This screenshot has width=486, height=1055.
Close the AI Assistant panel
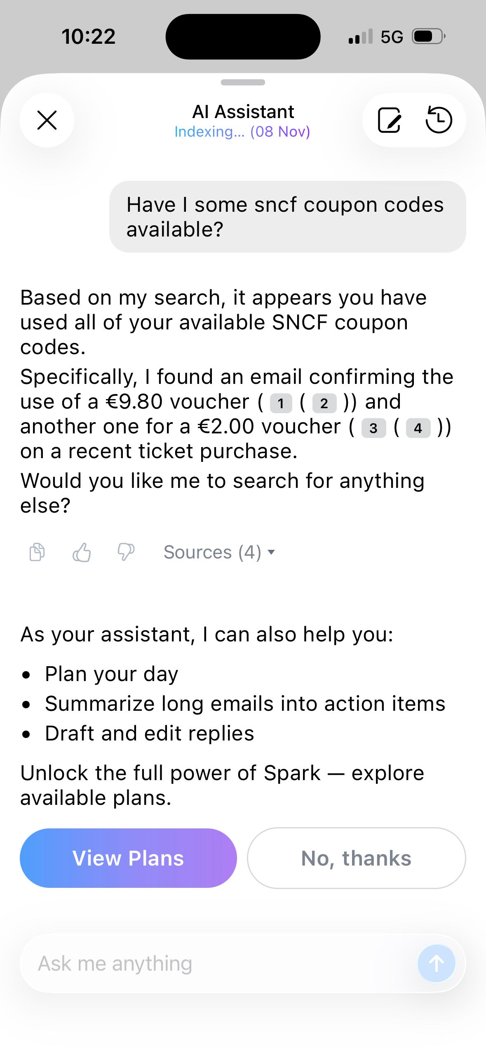(x=47, y=120)
